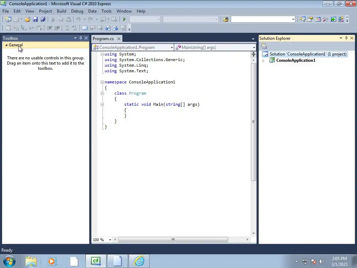Select the Program.cs tab

[103, 39]
